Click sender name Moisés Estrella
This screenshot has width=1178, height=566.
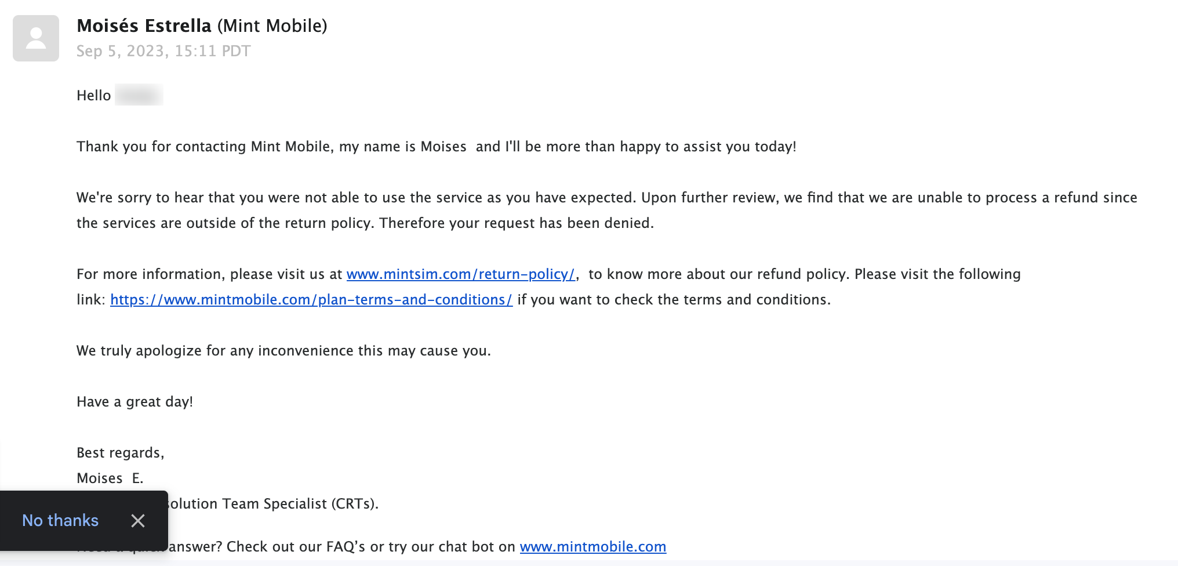pos(144,26)
